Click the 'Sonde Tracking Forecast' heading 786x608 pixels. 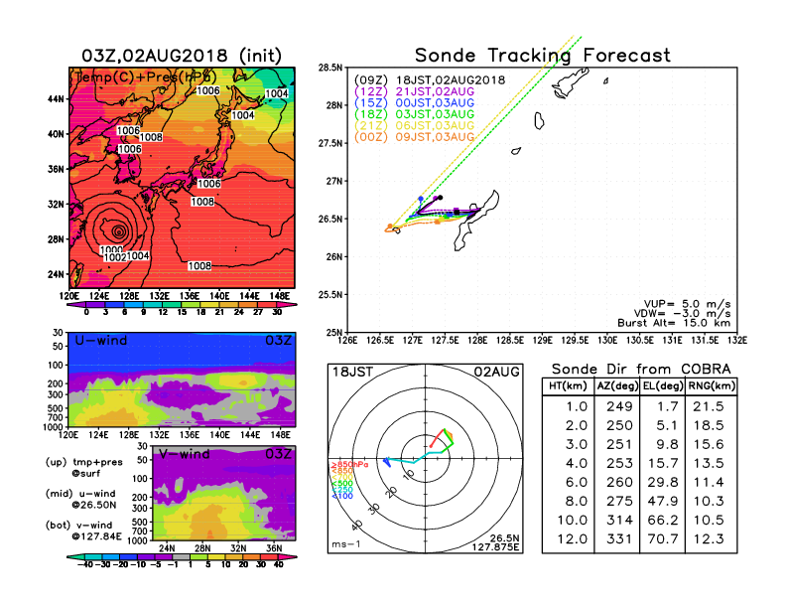543,56
